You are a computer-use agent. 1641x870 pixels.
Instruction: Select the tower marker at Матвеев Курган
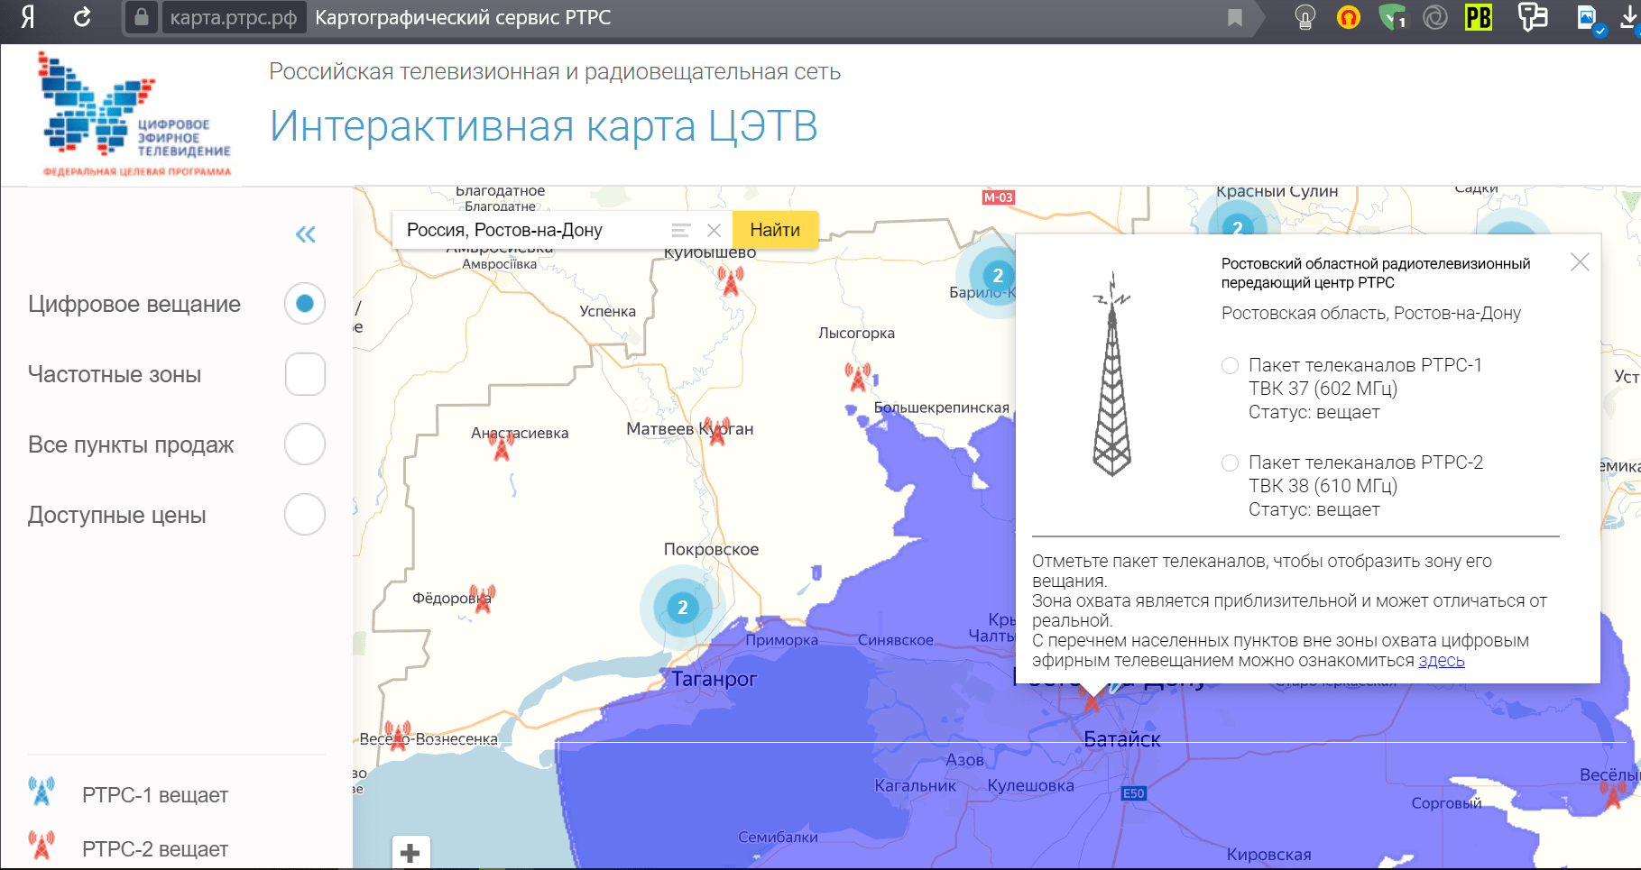click(x=717, y=432)
